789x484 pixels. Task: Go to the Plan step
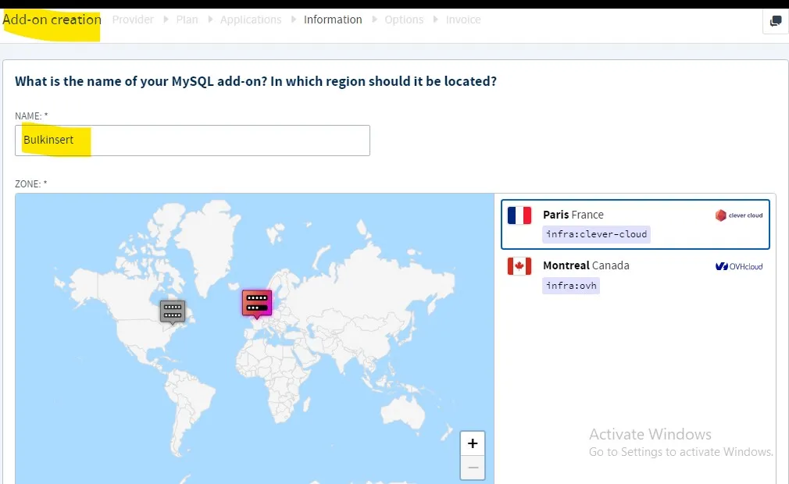click(187, 20)
